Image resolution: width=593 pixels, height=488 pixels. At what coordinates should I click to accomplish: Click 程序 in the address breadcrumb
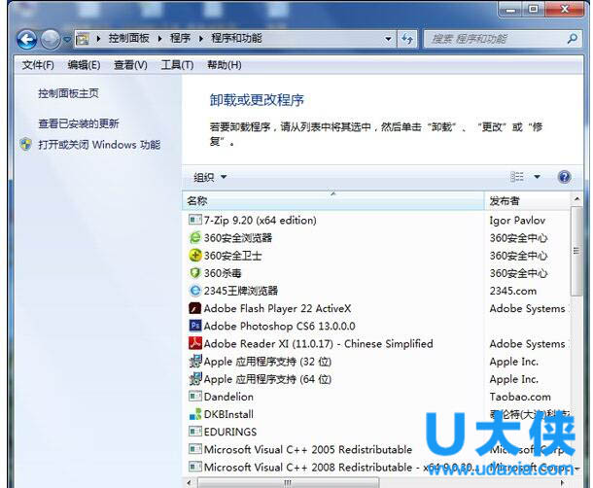pyautogui.click(x=180, y=39)
